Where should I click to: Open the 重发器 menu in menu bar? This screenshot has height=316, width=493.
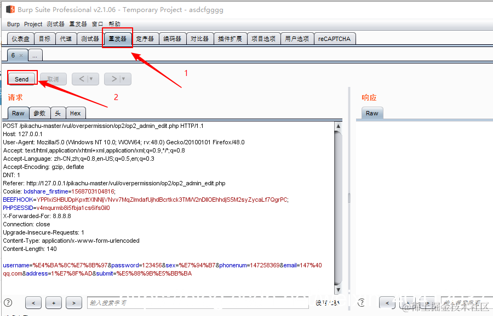[x=78, y=24]
